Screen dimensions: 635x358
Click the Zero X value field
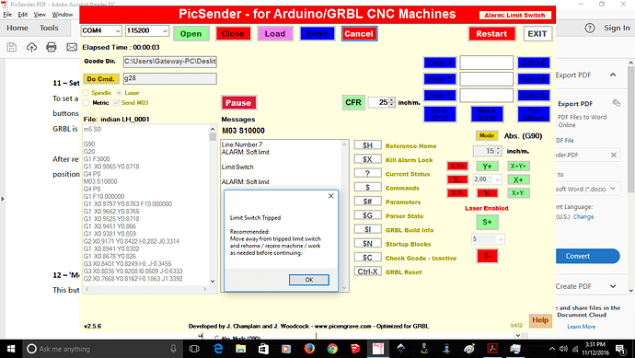487,63
